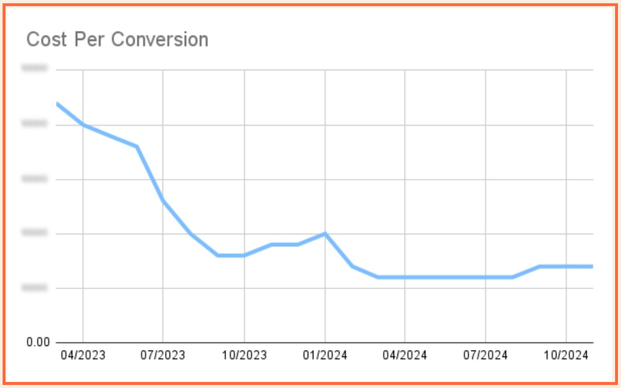Click the blue line at the 04/2023 gridline
The width and height of the screenshot is (621, 388).
pos(83,125)
